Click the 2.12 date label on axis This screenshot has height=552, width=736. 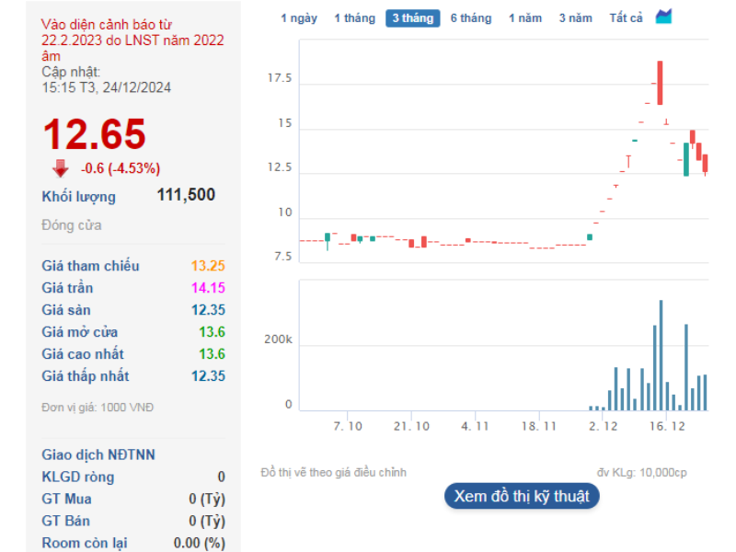coord(604,426)
